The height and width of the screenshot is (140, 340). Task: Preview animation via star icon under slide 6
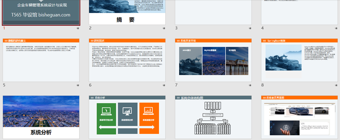pyautogui.click(x=164, y=85)
